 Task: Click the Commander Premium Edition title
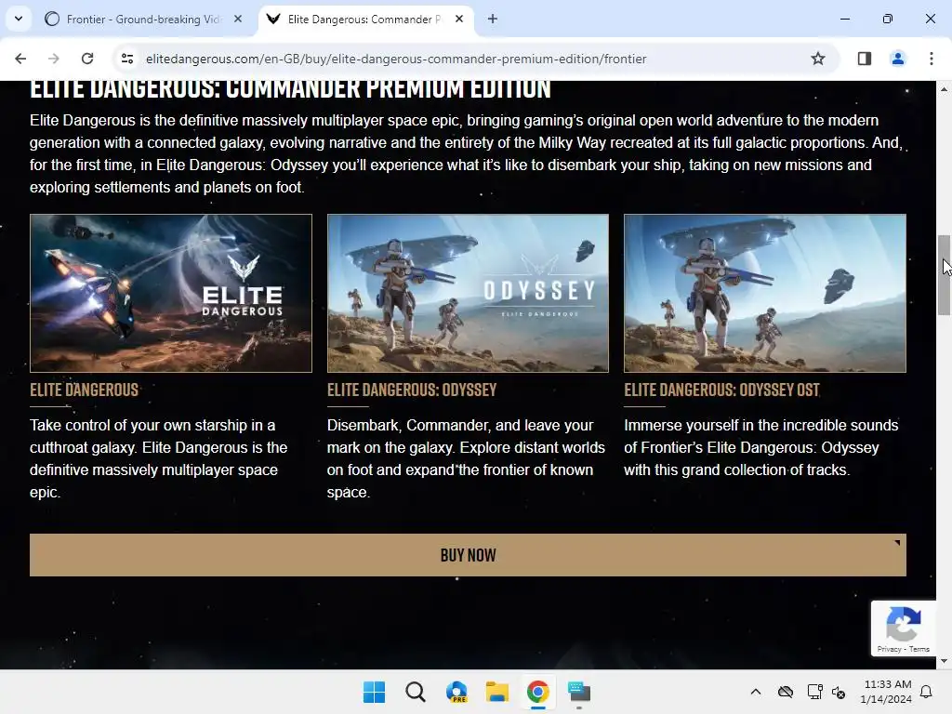(290, 88)
